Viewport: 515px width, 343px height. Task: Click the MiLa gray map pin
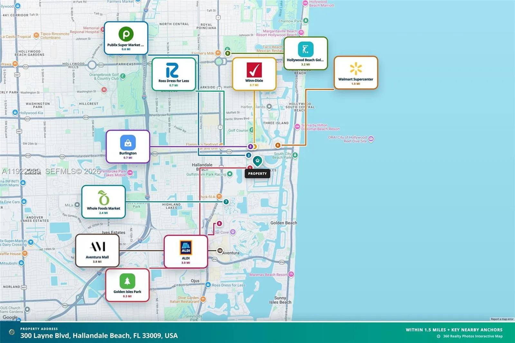tap(77, 205)
